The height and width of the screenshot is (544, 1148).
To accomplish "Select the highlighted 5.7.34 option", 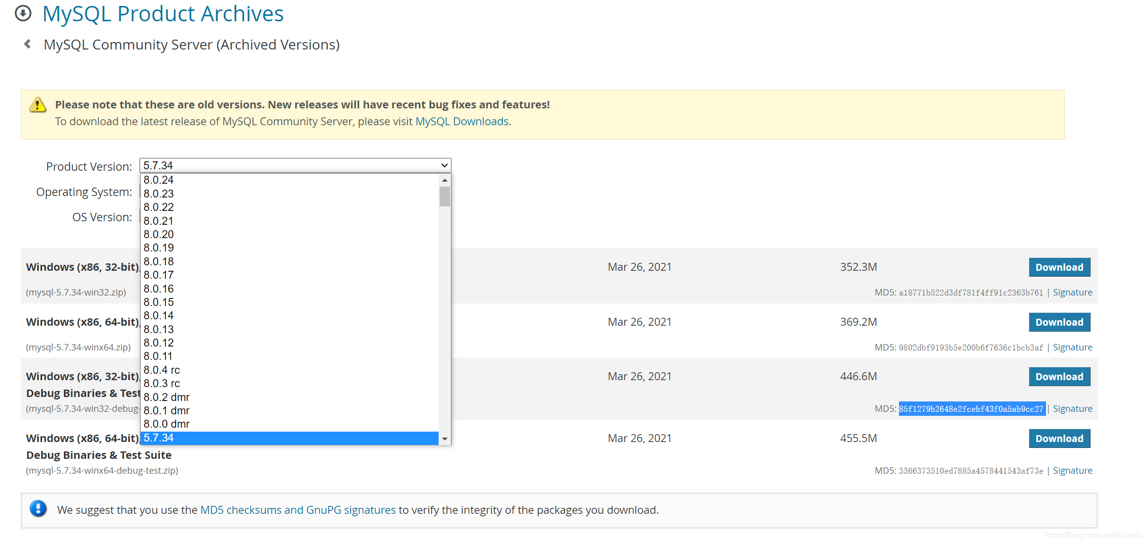I will pos(158,438).
